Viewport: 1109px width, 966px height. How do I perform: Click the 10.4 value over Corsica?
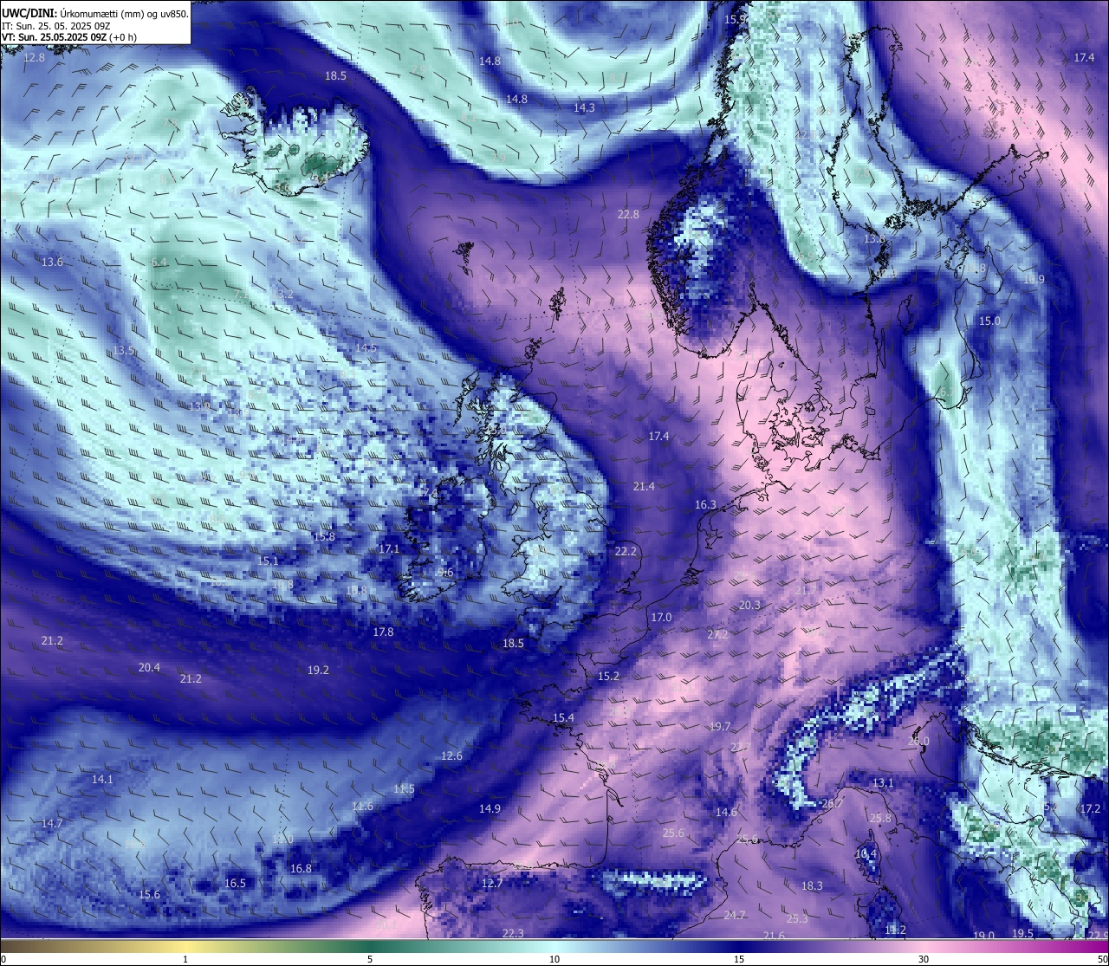pos(866,854)
